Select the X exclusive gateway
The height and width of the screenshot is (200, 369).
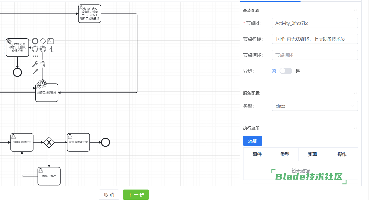(49, 142)
